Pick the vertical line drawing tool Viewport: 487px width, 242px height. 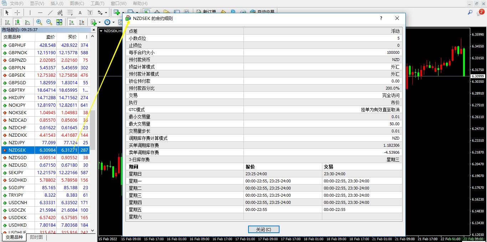30,12
